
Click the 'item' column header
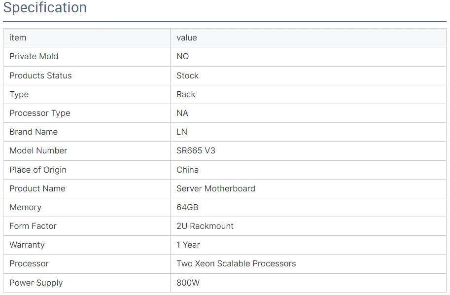point(18,37)
